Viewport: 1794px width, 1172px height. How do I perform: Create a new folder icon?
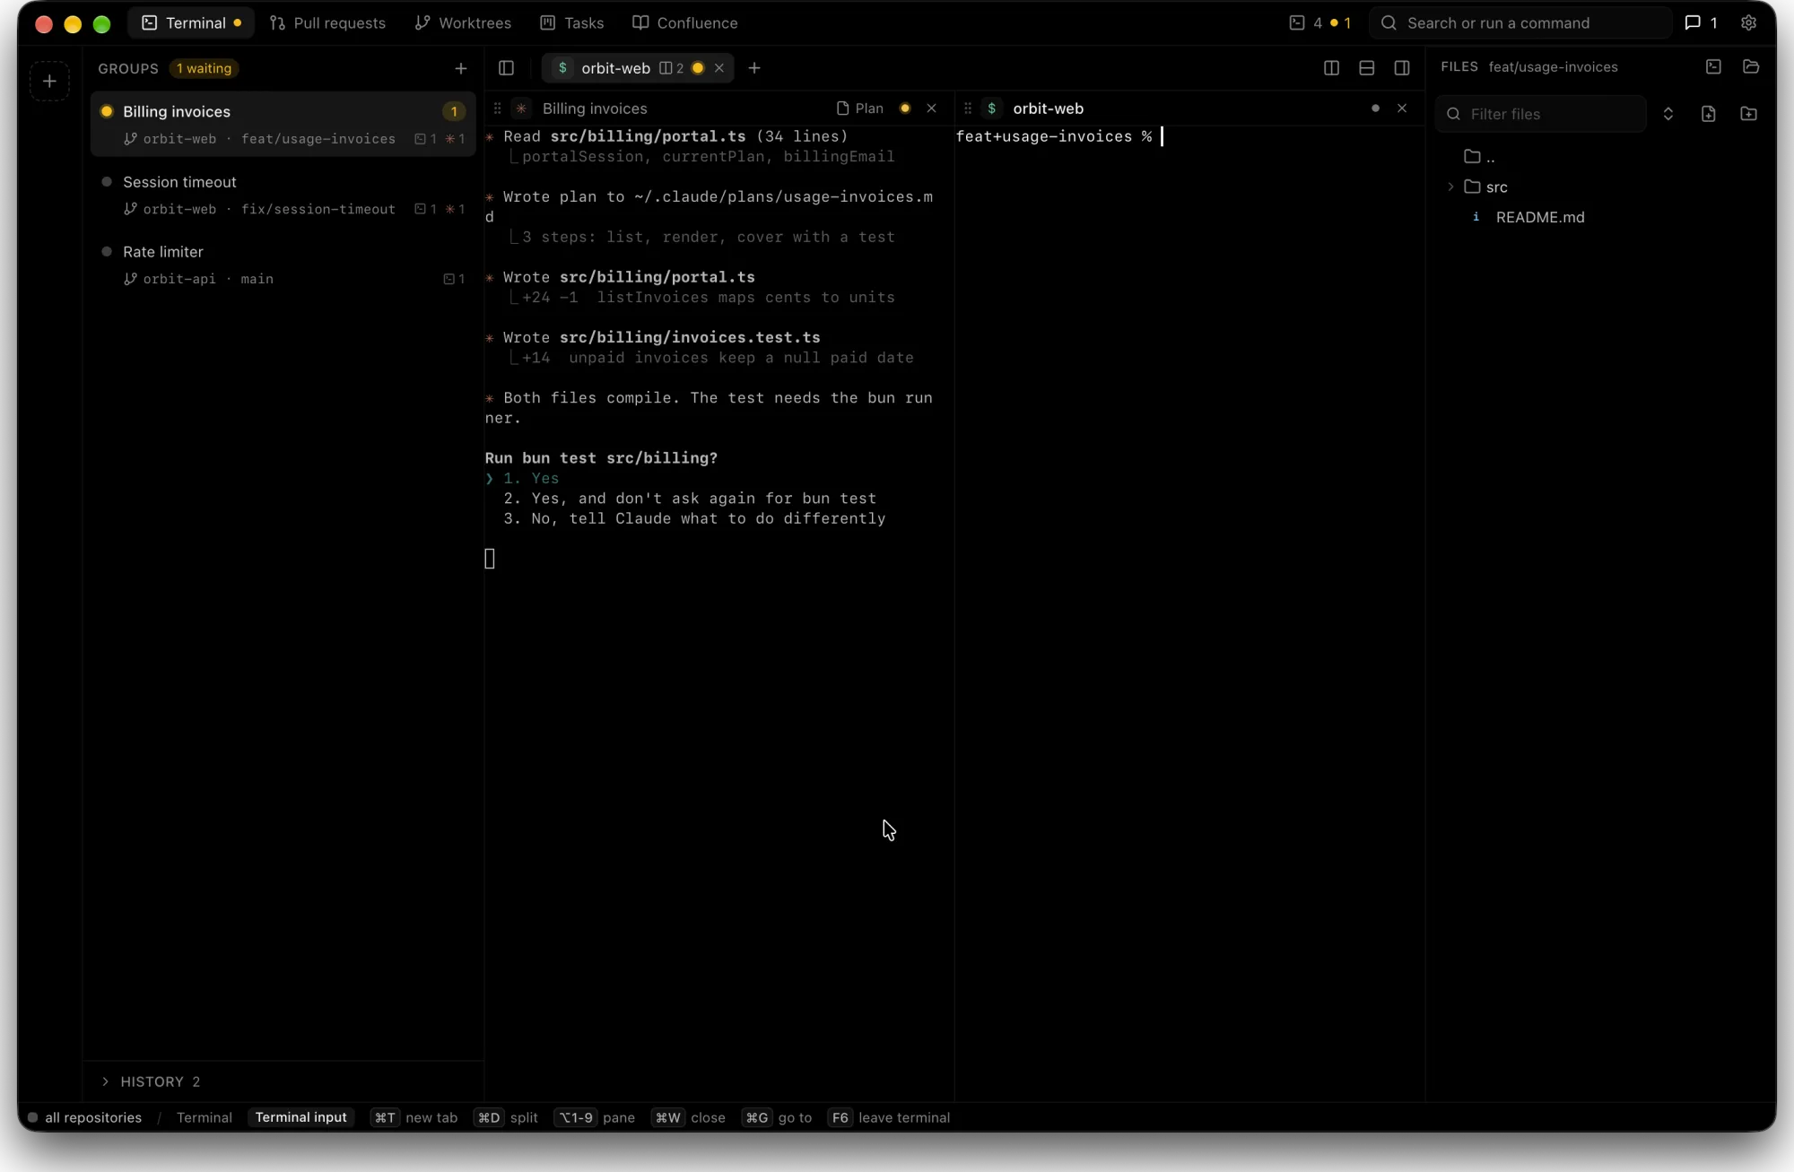click(x=1749, y=114)
